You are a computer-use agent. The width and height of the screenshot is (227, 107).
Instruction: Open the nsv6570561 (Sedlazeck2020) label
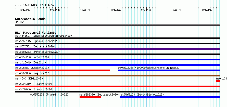[35, 46]
